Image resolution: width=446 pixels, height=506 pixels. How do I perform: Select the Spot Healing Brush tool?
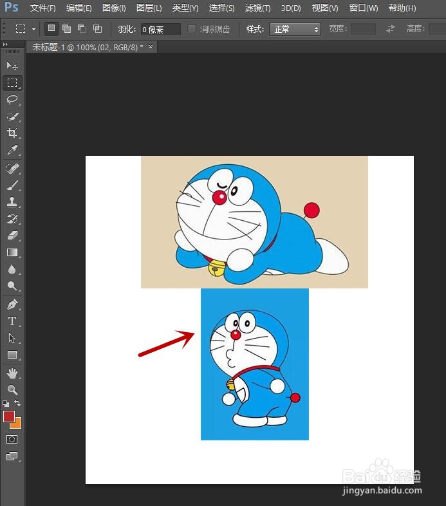(x=12, y=169)
